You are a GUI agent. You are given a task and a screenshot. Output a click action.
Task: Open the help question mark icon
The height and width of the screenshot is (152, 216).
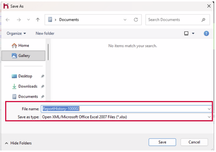(x=206, y=33)
